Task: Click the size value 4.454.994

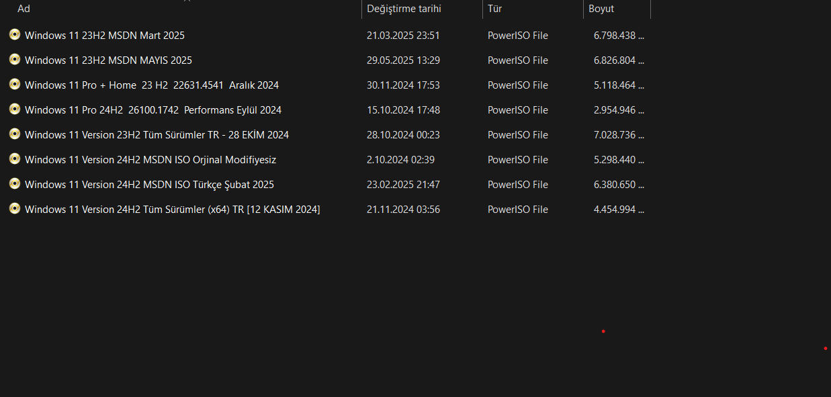Action: [x=619, y=210]
